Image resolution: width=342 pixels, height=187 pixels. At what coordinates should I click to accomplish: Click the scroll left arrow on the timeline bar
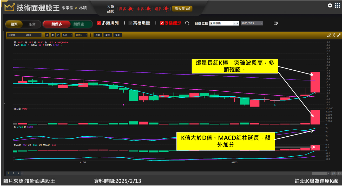tap(22, 173)
